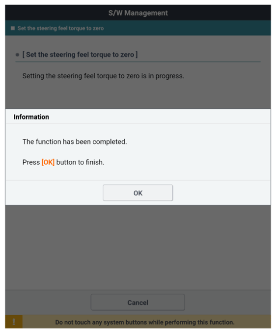276x333 pixels.
Task: Click the Information dialog title
Action: (31, 117)
